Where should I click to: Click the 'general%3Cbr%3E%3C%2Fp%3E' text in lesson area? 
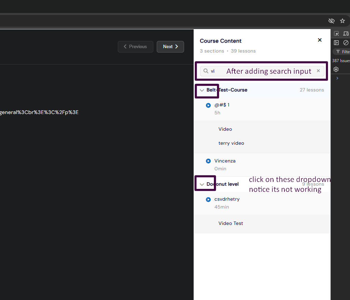pos(39,112)
